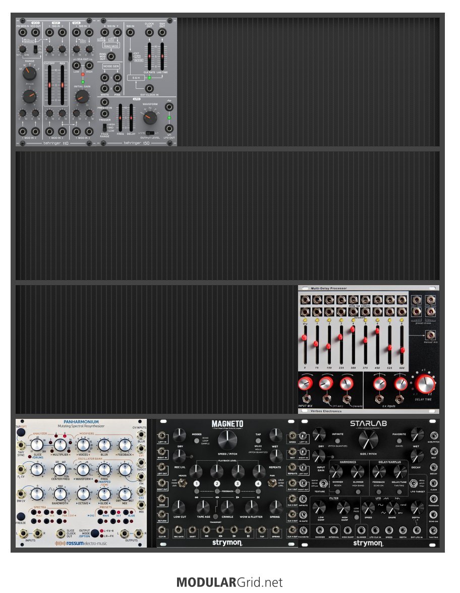This screenshot has height=593, width=460.
Task: Toggle the VCO waveform switch on Behringer 110
Action: pos(35,49)
